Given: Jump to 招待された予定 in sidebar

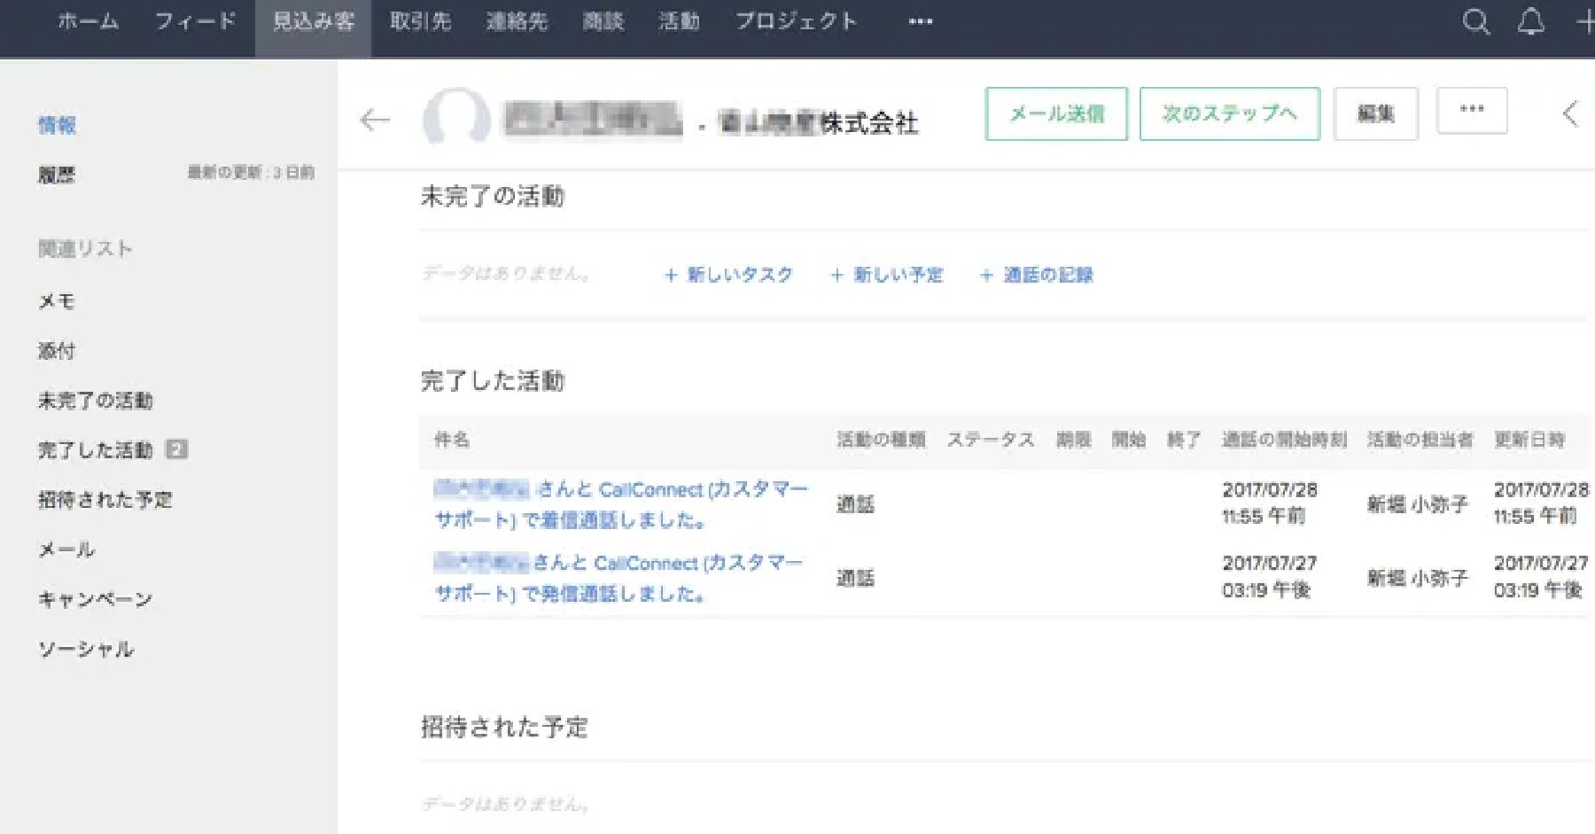Looking at the screenshot, I should click(x=105, y=500).
